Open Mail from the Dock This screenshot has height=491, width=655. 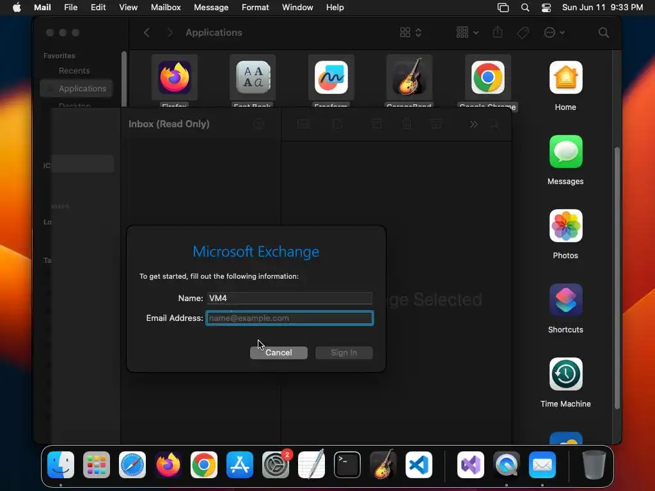pos(542,465)
